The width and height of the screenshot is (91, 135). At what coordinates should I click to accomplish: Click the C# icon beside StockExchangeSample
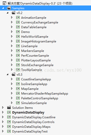(x=18, y=65)
